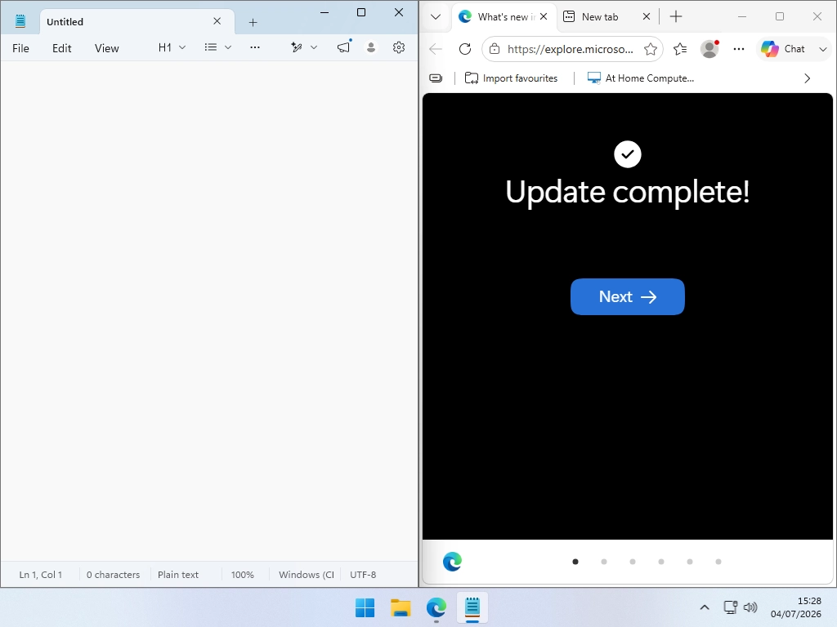Click the Notepad app icon in title bar
The image size is (837, 627).
click(x=20, y=21)
